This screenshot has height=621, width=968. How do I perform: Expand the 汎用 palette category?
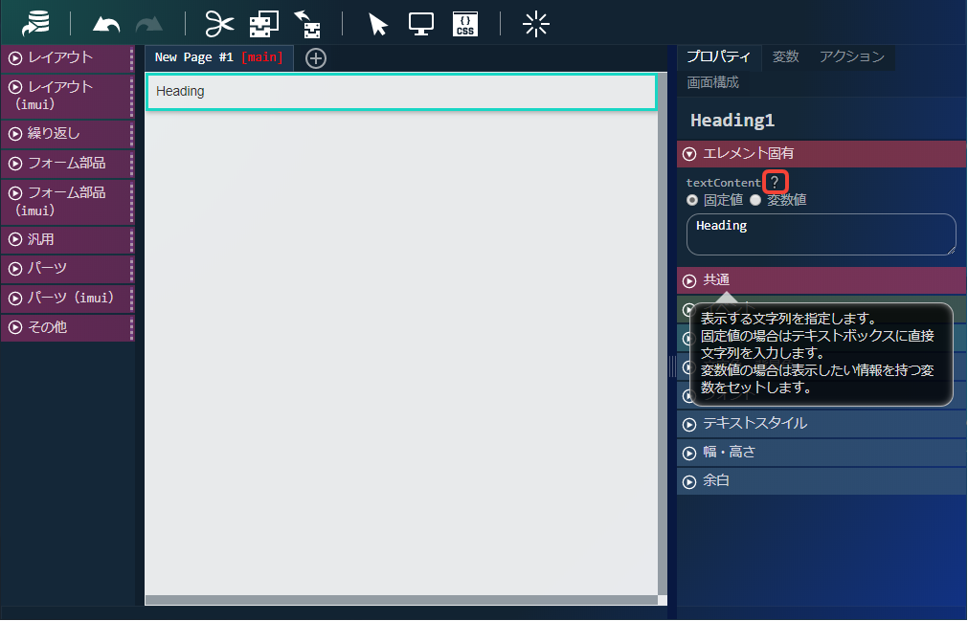click(67, 239)
